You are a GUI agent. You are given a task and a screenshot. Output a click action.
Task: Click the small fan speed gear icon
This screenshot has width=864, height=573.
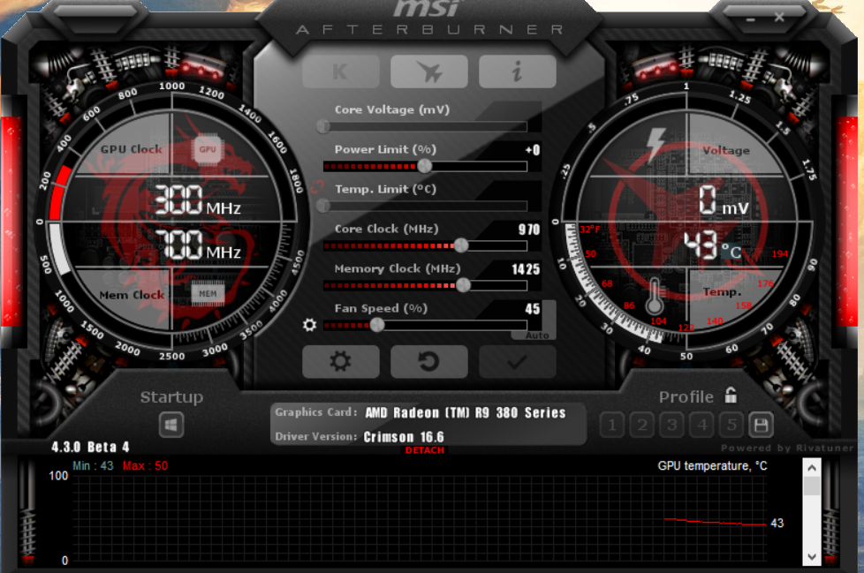pyautogui.click(x=310, y=325)
